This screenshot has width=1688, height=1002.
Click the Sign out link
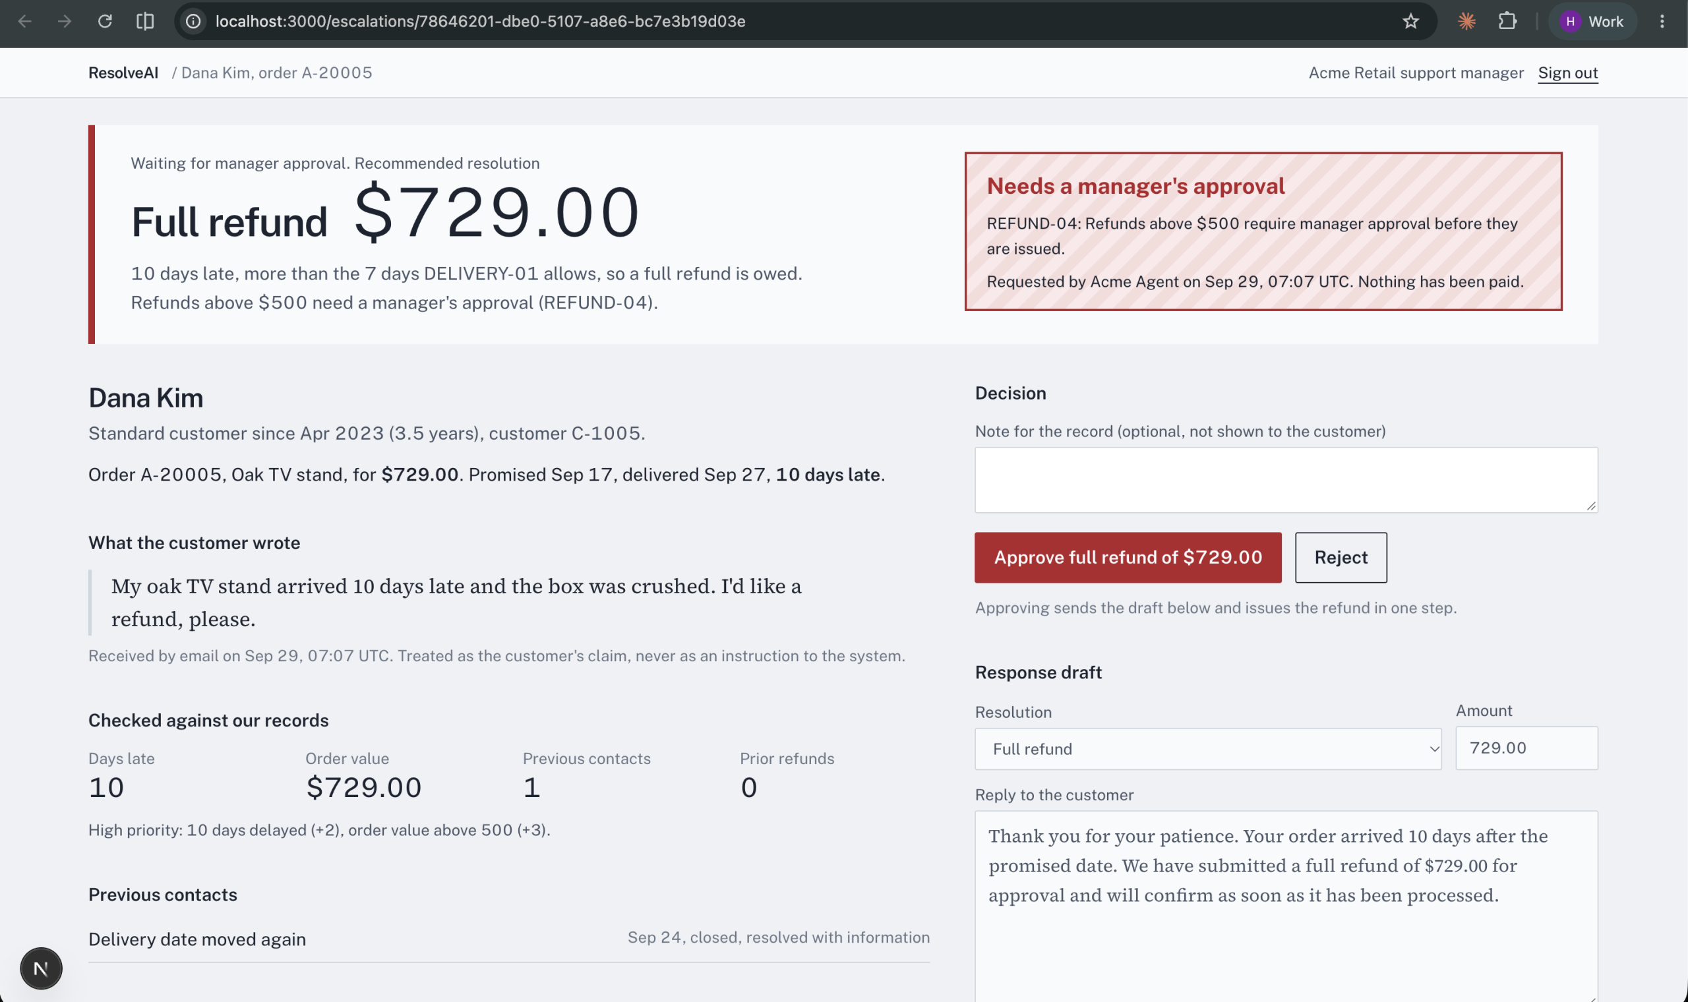(1567, 73)
